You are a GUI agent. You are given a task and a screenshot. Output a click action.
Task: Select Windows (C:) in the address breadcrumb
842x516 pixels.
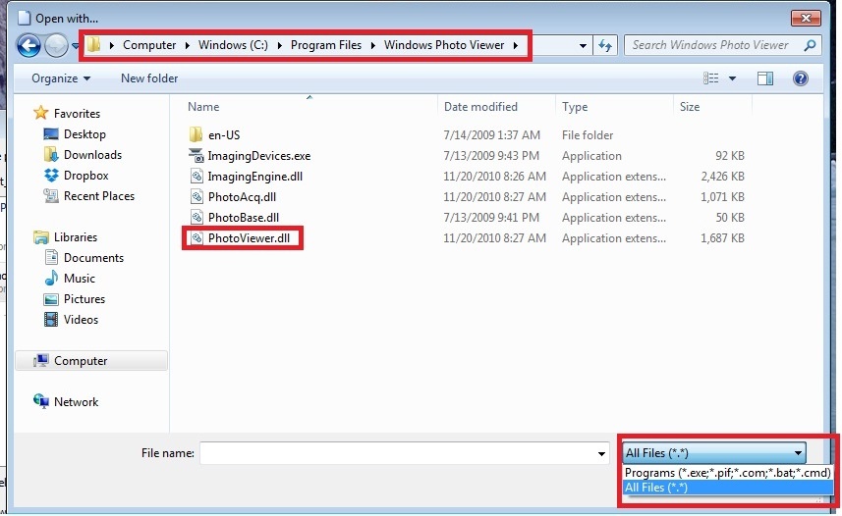[x=233, y=45]
